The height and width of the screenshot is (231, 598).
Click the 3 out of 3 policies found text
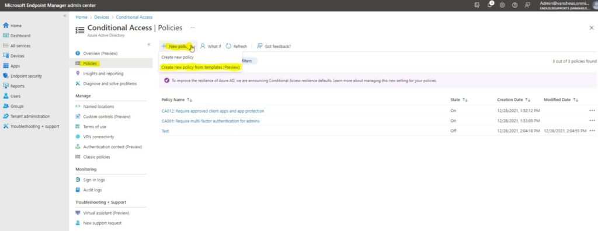click(575, 61)
